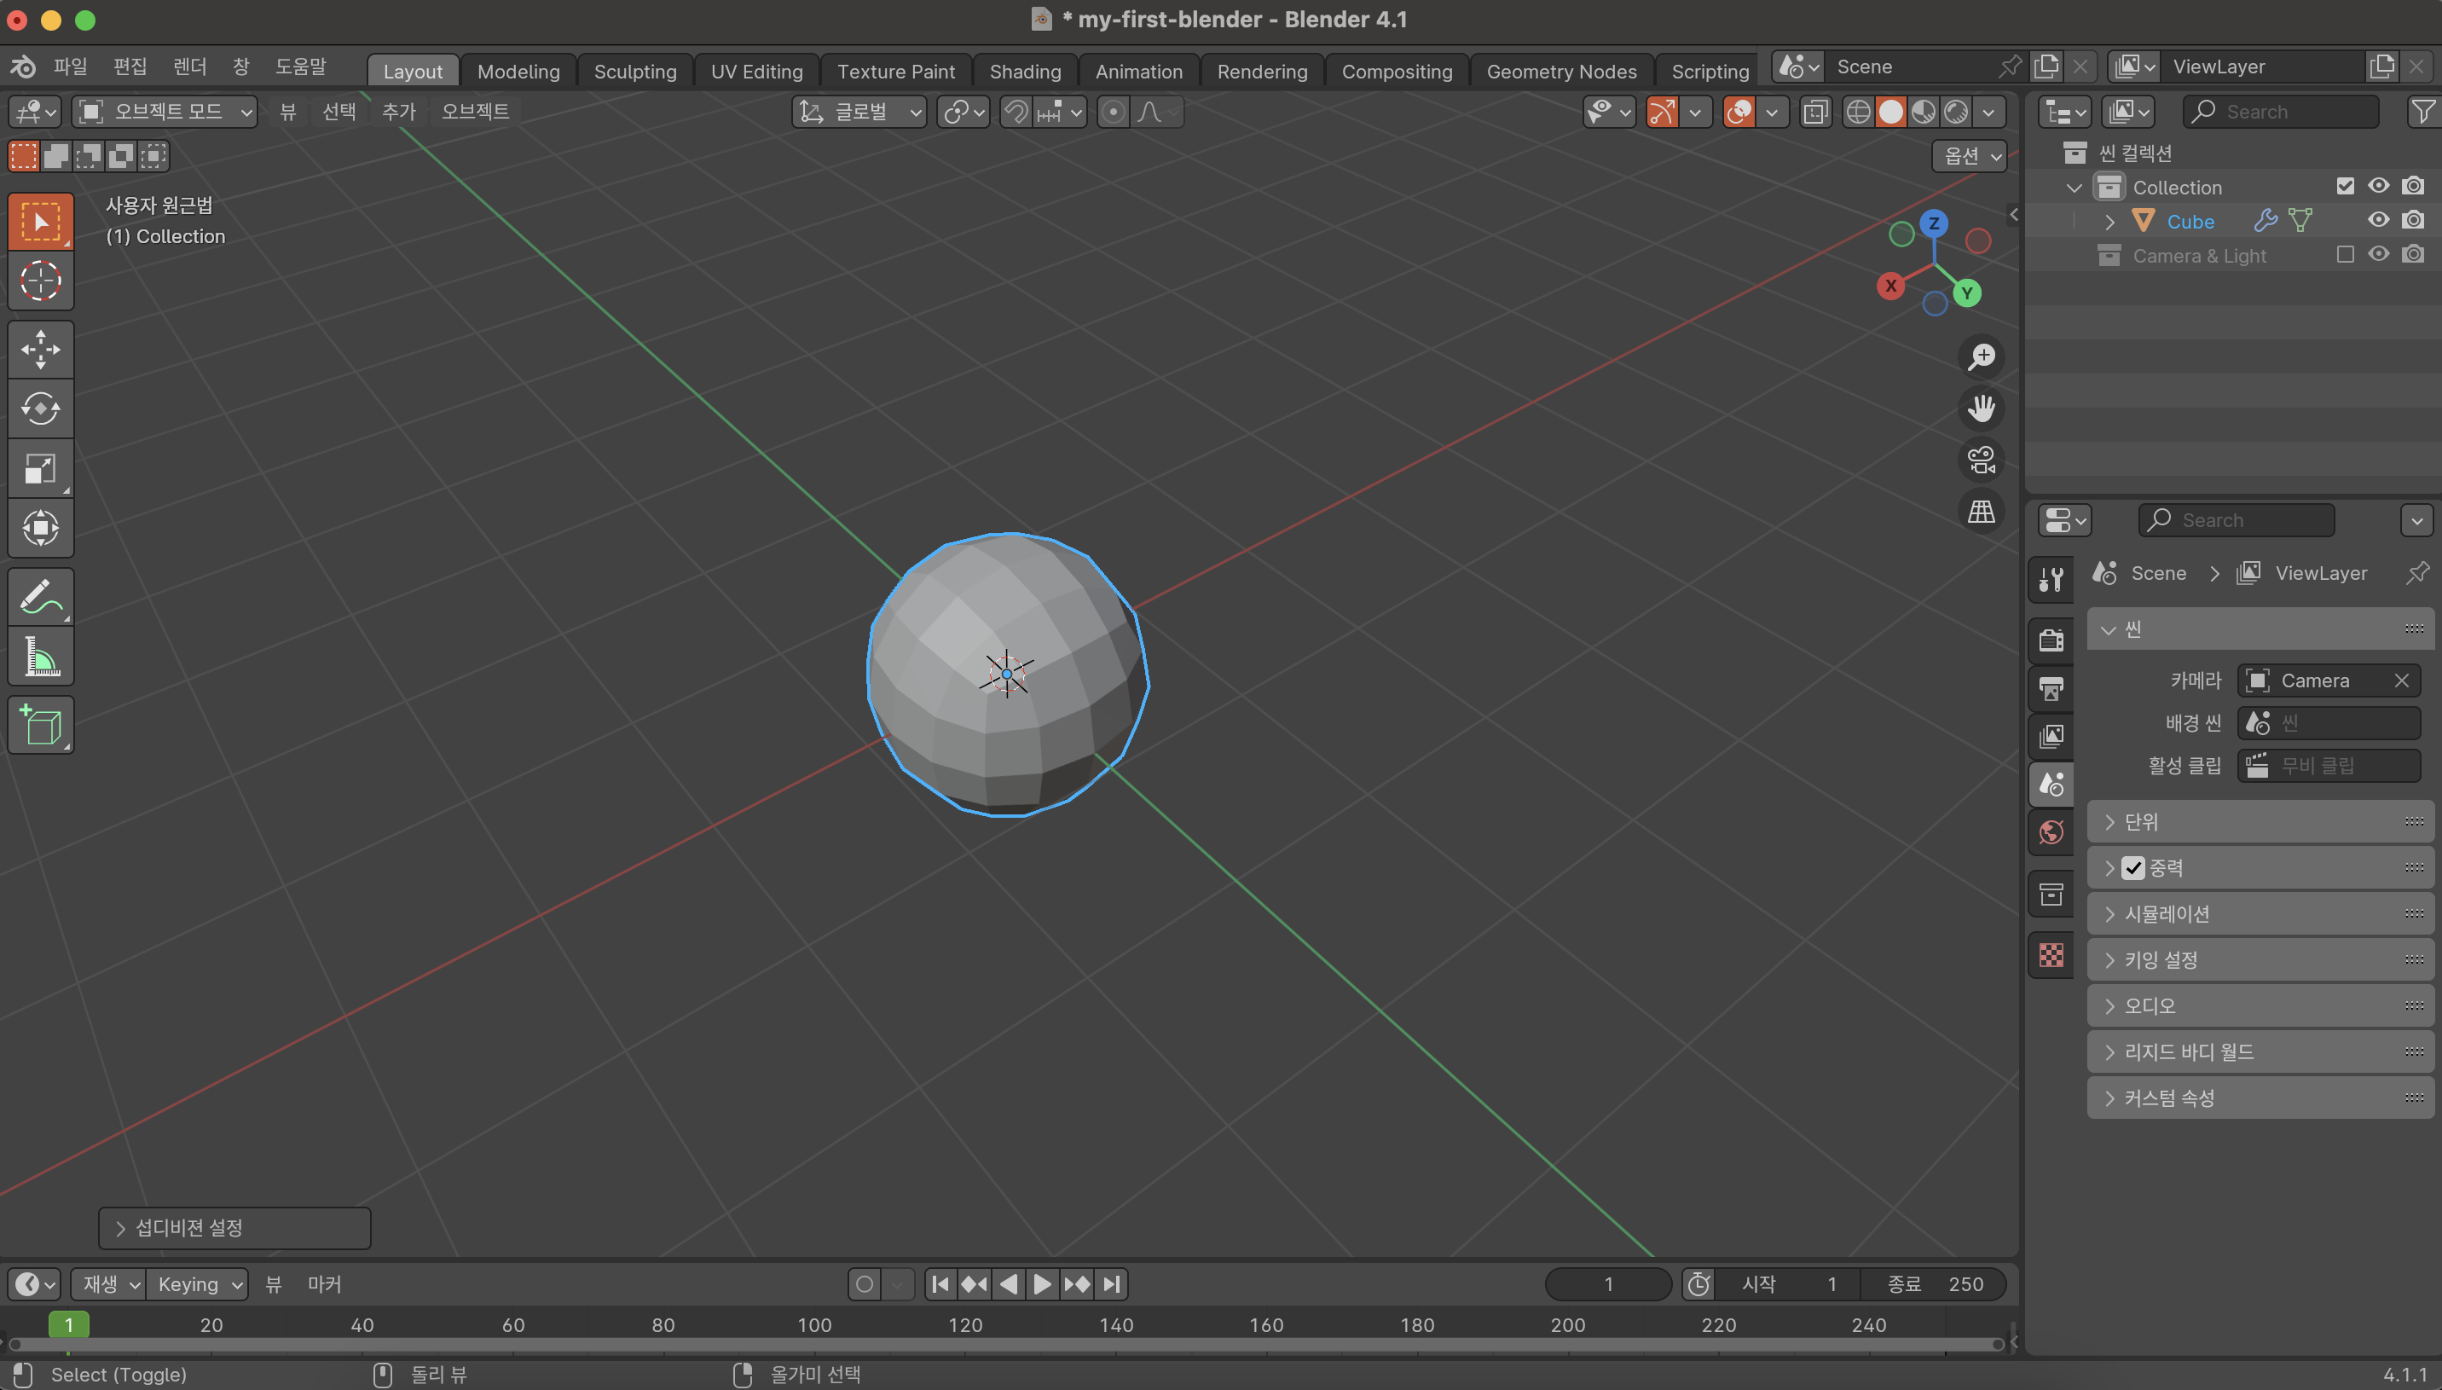Open World properties tab icon
The image size is (2442, 1390).
pyautogui.click(x=2051, y=831)
